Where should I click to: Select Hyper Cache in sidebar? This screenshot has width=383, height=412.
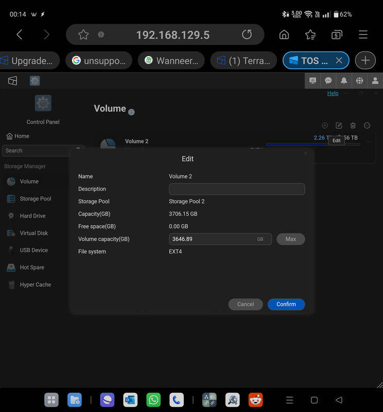point(29,285)
